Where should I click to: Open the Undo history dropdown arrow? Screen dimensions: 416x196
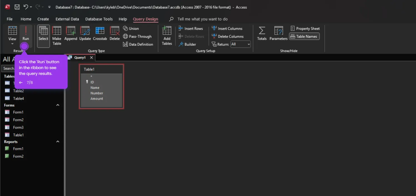tap(31, 7)
